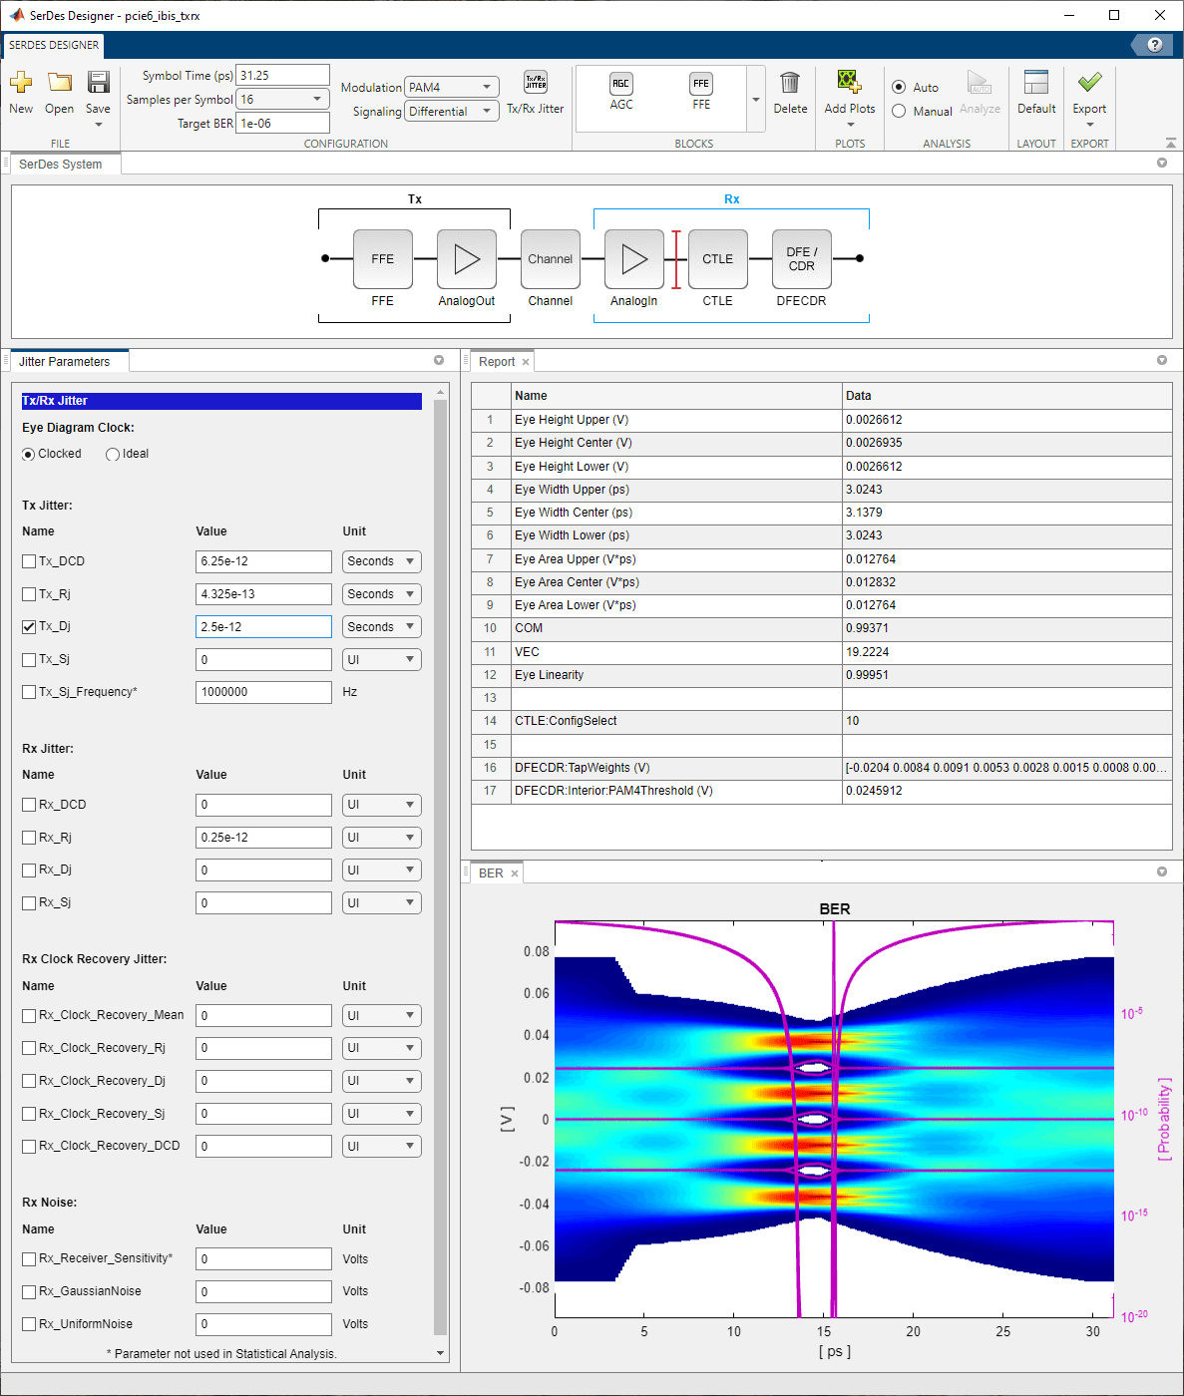Open the Modulation PAM4 dropdown

(451, 88)
